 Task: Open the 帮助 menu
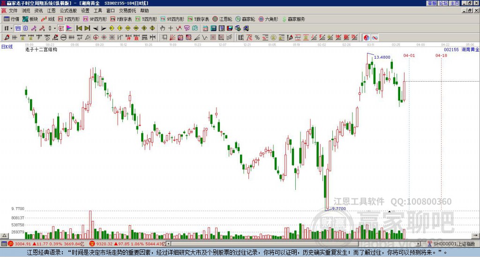click(144, 11)
